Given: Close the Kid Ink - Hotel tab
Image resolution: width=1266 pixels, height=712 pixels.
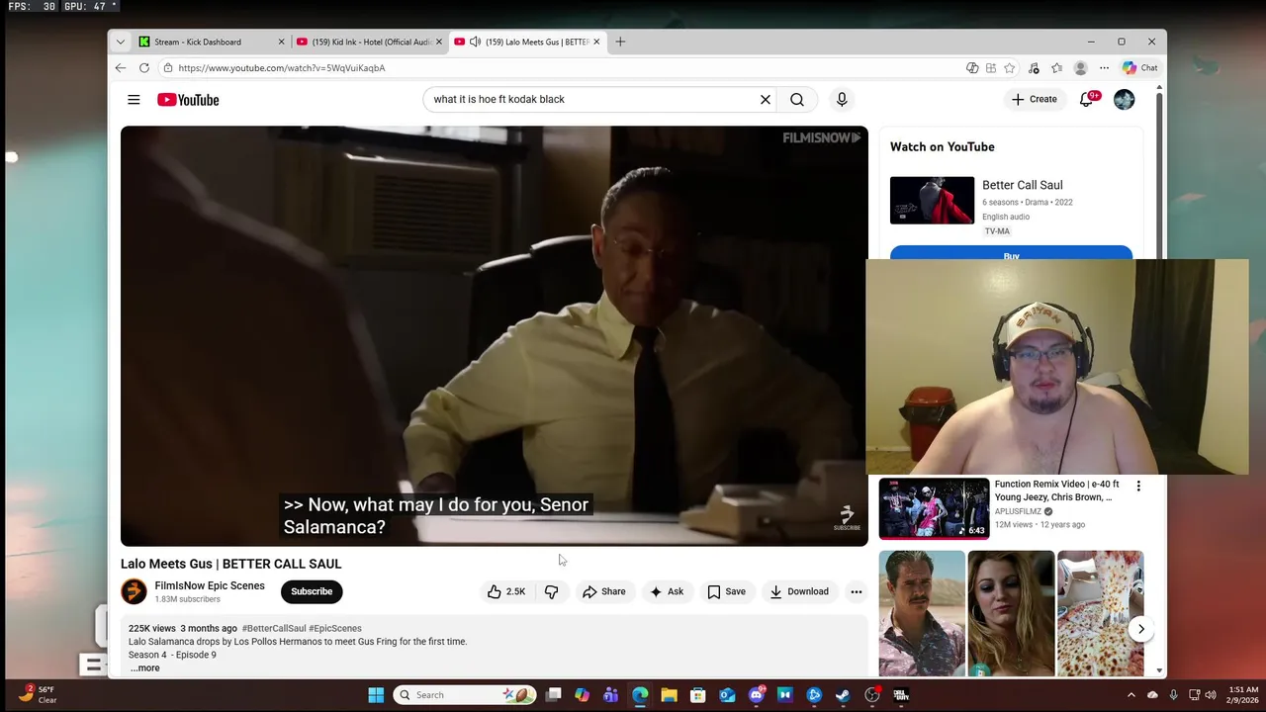Looking at the screenshot, I should coord(439,42).
